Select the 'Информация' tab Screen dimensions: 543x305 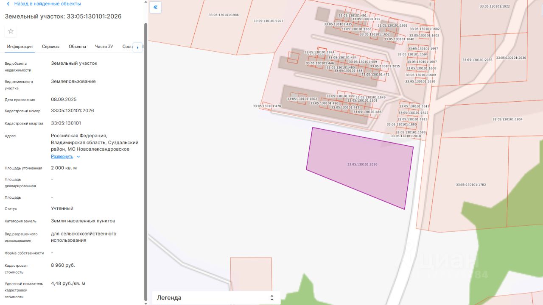pyautogui.click(x=20, y=47)
